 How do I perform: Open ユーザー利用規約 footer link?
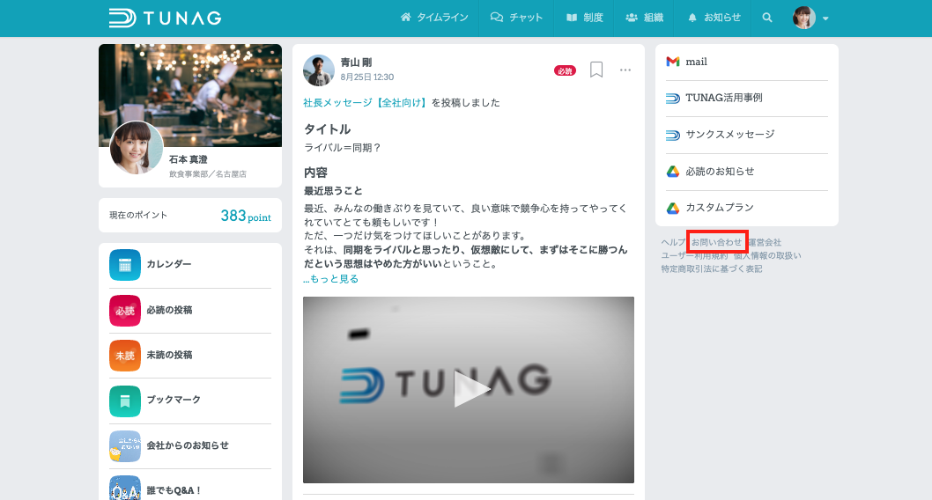click(694, 255)
